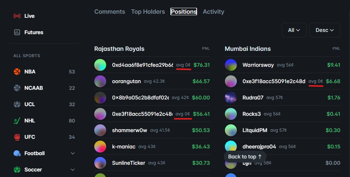Open 0xe3f18acc55091e2c48d address under Mumbai Indians
This screenshot has height=177, width=350.
274,81
